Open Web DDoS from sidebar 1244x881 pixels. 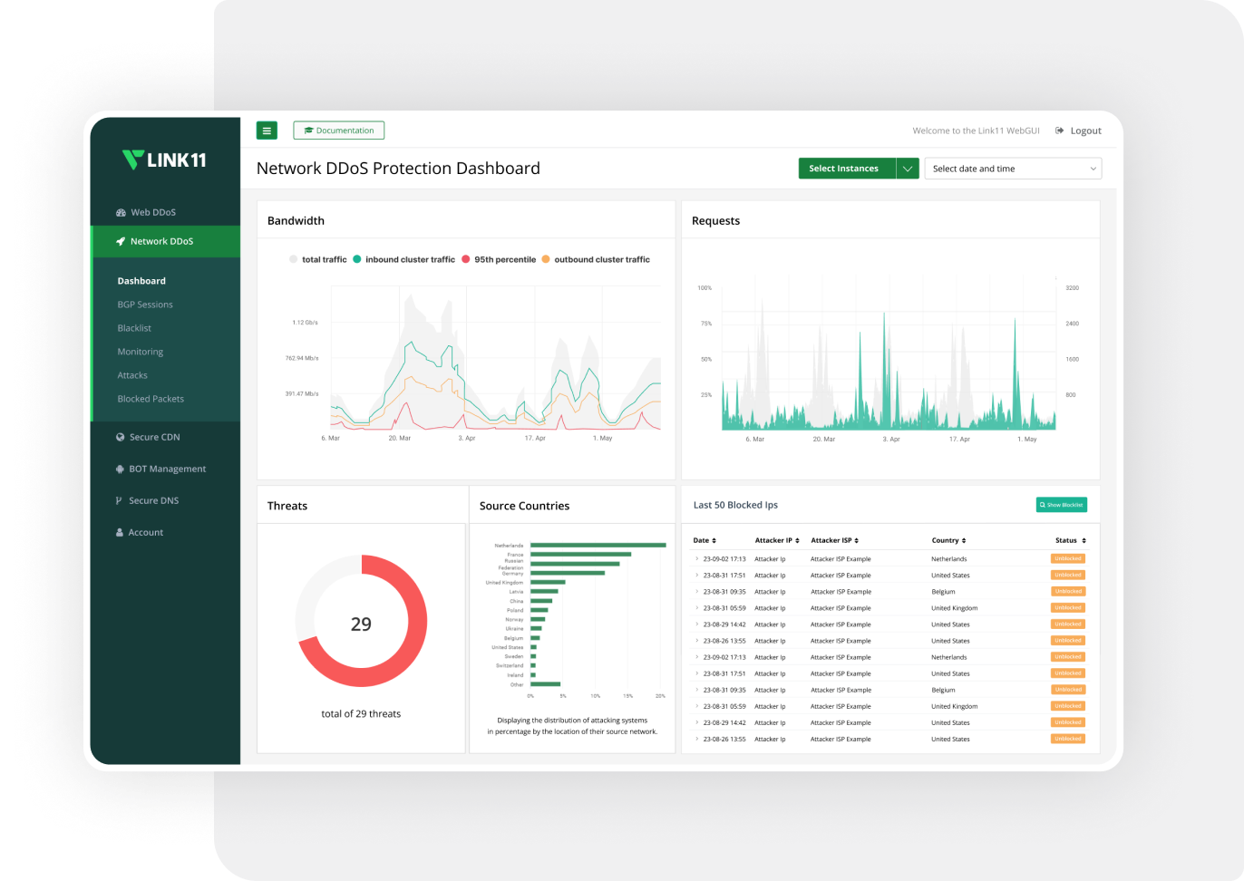152,212
